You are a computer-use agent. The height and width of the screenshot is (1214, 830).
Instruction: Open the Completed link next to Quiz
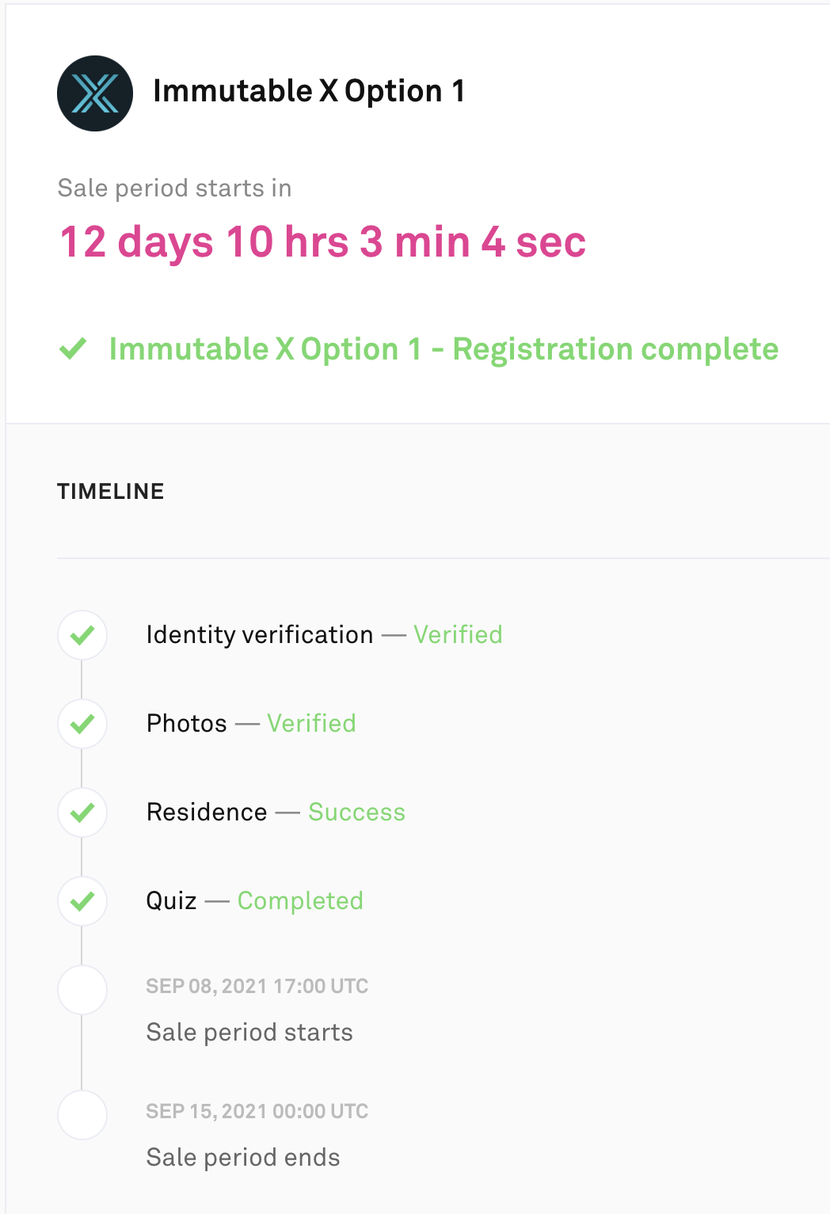tap(300, 900)
